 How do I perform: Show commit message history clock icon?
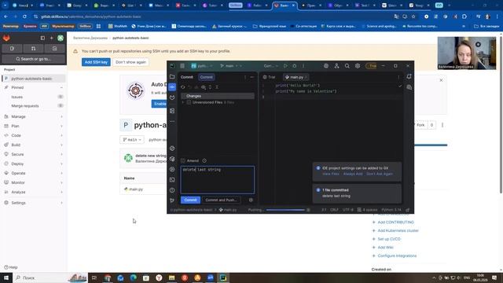coord(204,160)
